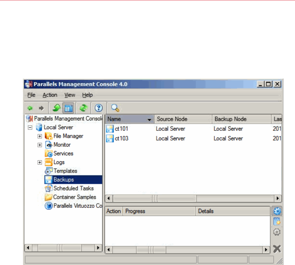This screenshot has height=265, width=295.
Task: Click the Forward arrow toolbar icon
Action: tap(41, 108)
